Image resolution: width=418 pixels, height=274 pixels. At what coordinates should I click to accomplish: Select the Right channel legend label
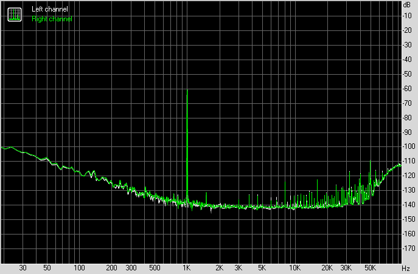point(52,19)
